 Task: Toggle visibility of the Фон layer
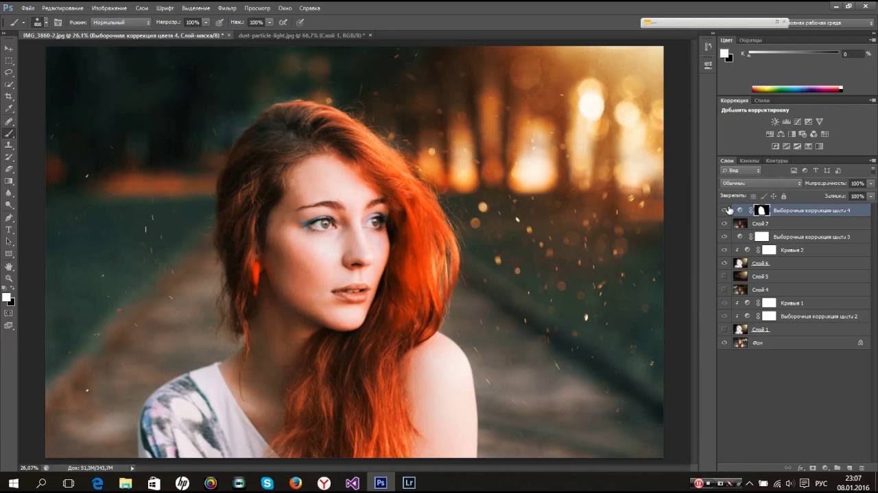pyautogui.click(x=724, y=342)
